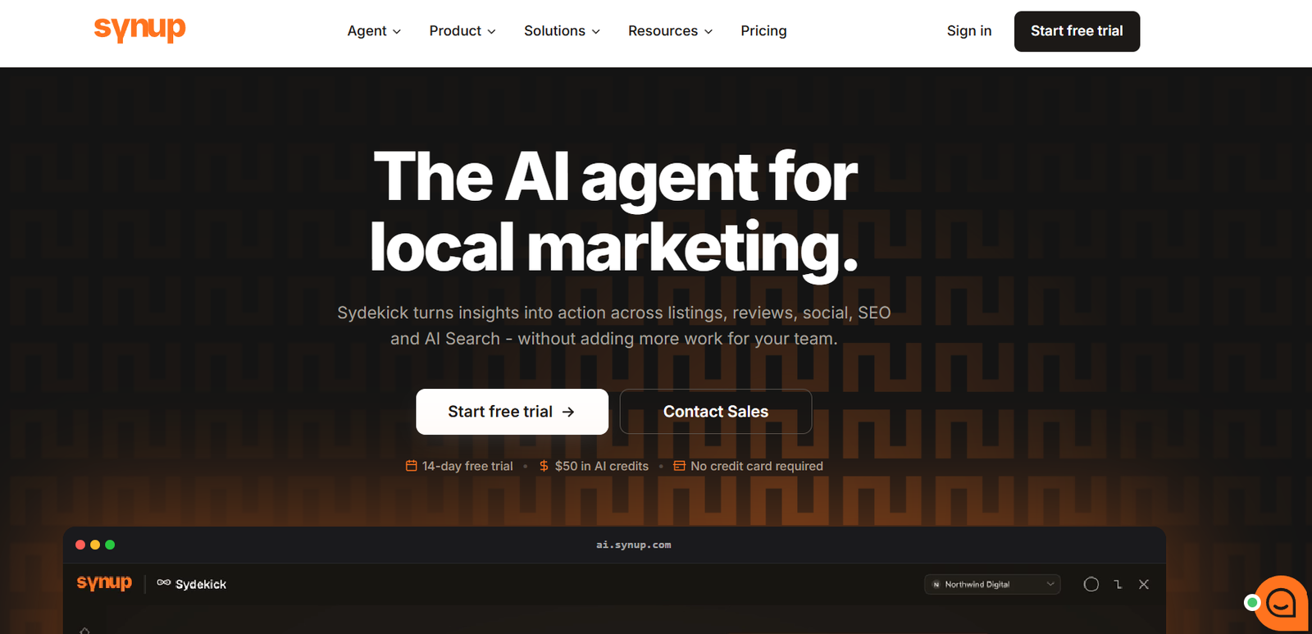
Task: Click the collapse icon left of the preview X
Action: tap(1118, 584)
